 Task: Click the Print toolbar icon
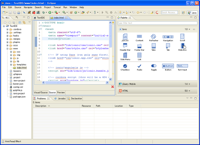tap(19, 12)
